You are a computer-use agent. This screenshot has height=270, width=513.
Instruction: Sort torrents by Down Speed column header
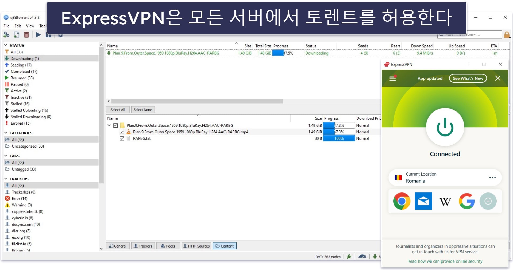pyautogui.click(x=422, y=46)
